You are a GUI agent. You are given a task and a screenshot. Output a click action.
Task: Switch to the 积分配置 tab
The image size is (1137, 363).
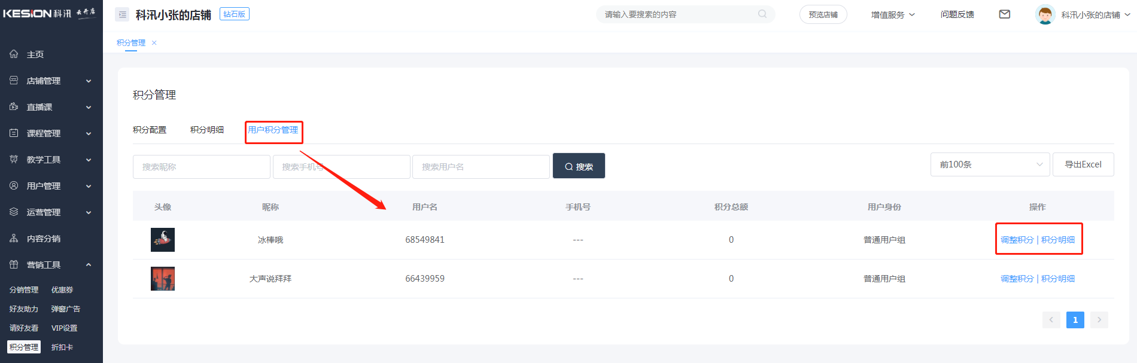click(x=150, y=130)
